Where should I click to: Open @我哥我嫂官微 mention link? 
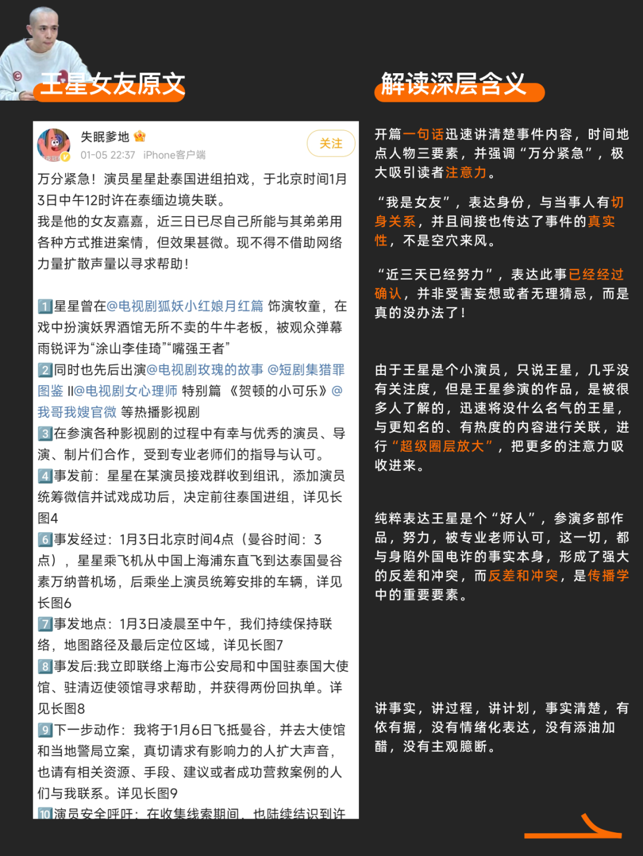click(77, 412)
